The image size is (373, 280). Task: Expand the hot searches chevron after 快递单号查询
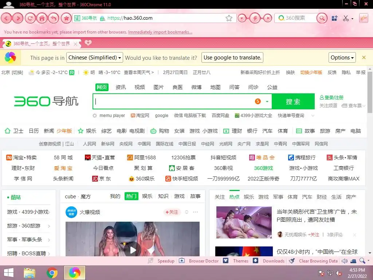point(313,116)
